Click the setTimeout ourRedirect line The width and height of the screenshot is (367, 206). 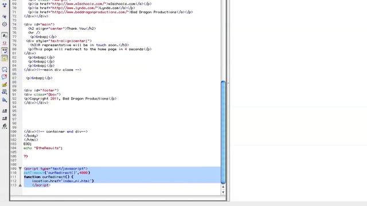click(x=57, y=173)
